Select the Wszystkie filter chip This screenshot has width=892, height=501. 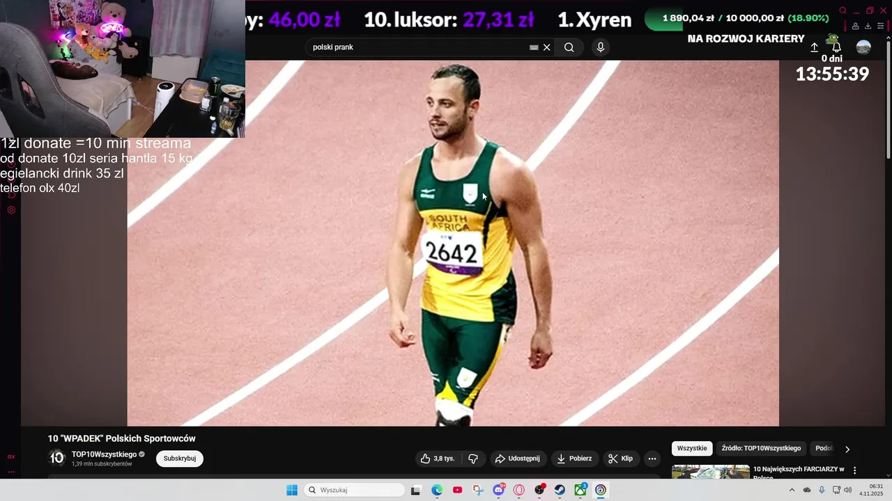pos(692,448)
